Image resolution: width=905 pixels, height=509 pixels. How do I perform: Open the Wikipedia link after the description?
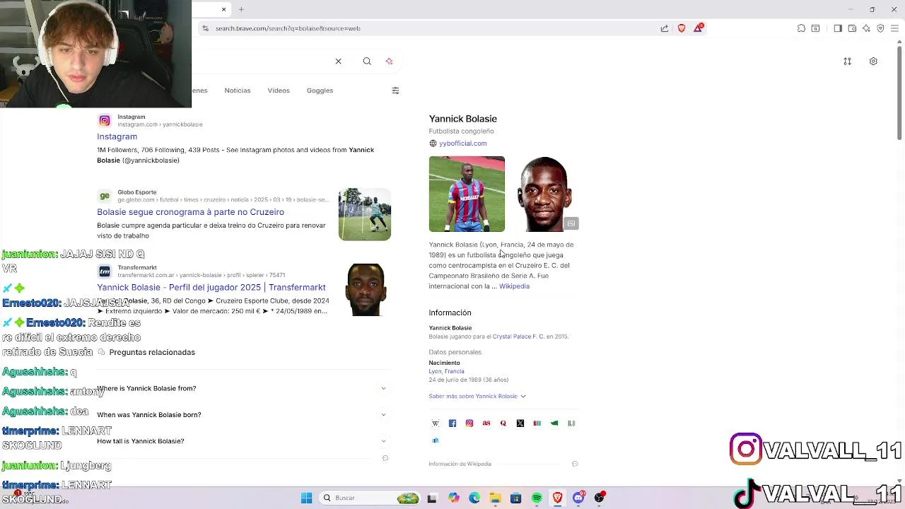514,286
